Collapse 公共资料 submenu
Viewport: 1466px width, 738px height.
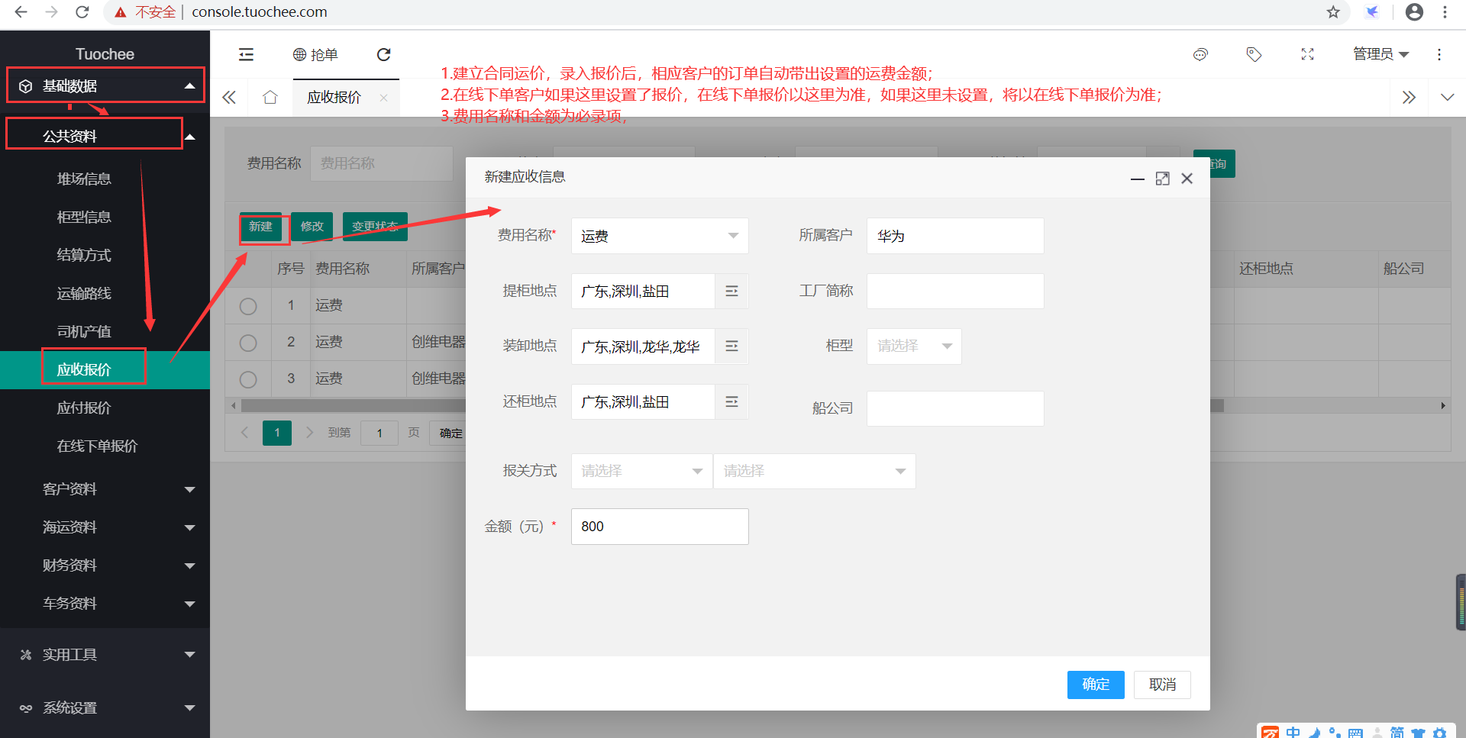(105, 136)
